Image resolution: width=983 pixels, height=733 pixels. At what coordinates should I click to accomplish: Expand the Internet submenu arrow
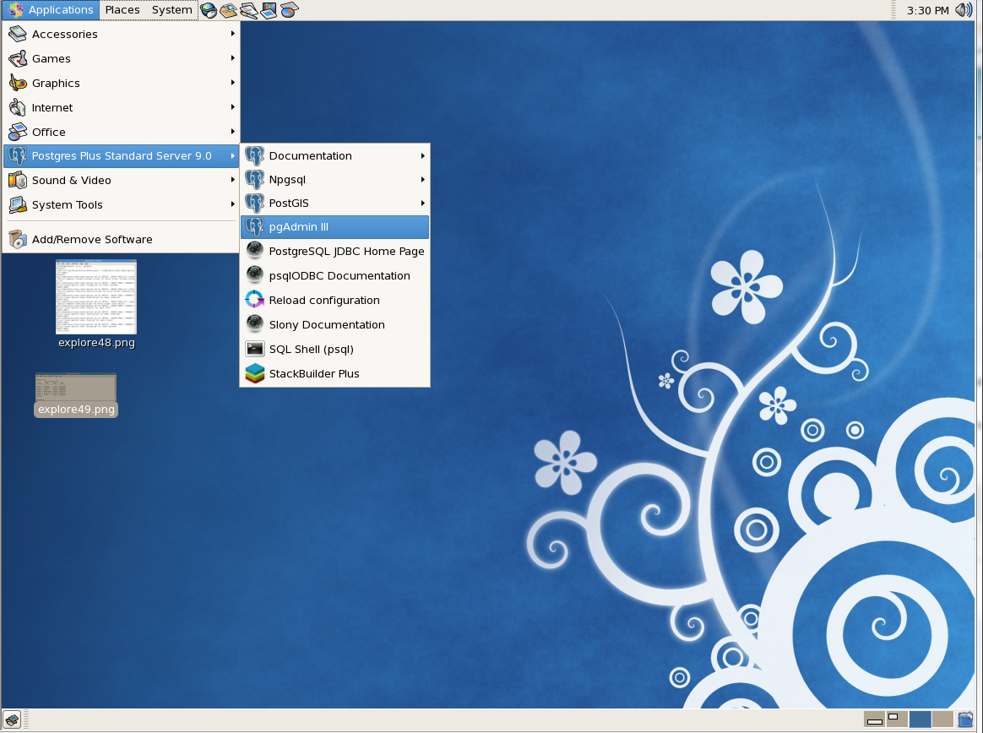coord(232,107)
